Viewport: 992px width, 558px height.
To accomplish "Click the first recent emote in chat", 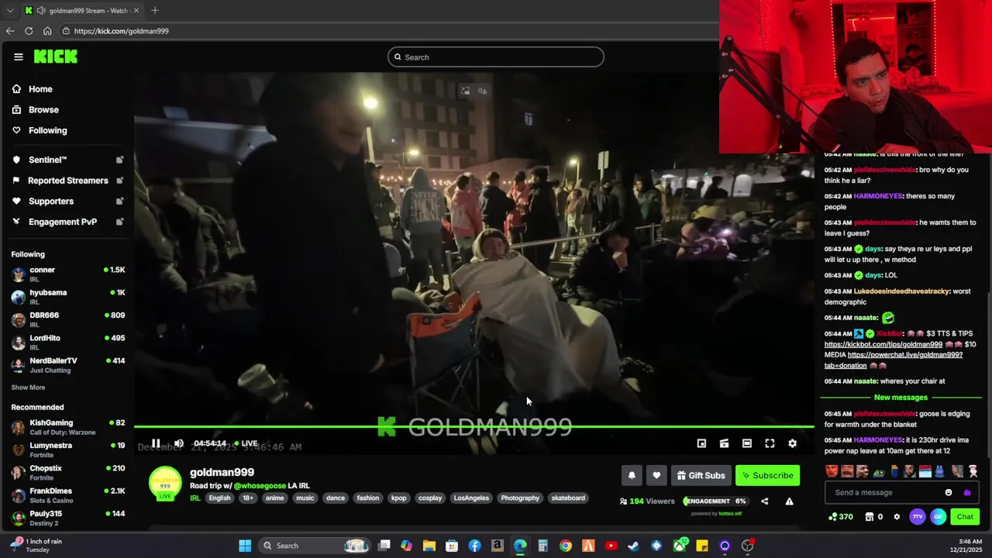I will pyautogui.click(x=832, y=471).
